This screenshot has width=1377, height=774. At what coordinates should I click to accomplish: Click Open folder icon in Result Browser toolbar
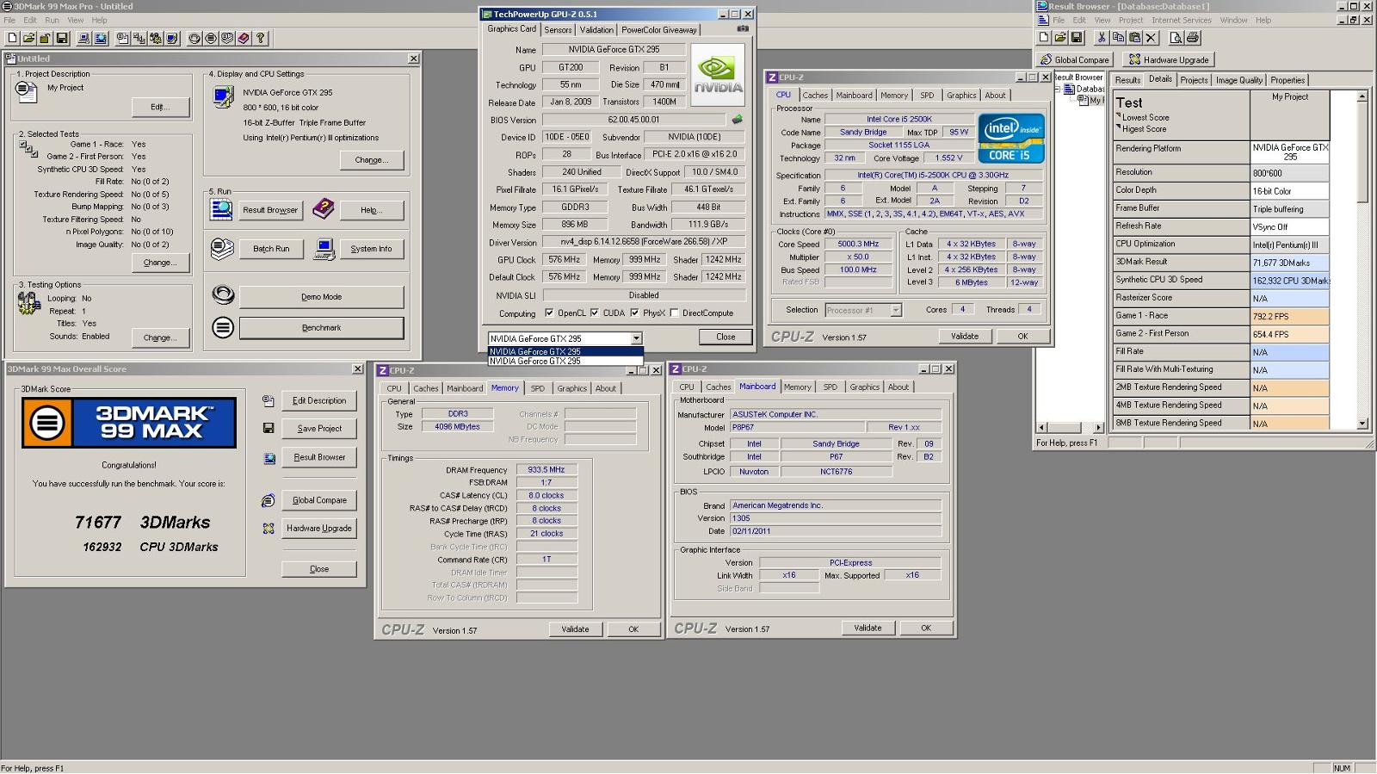coord(1060,38)
